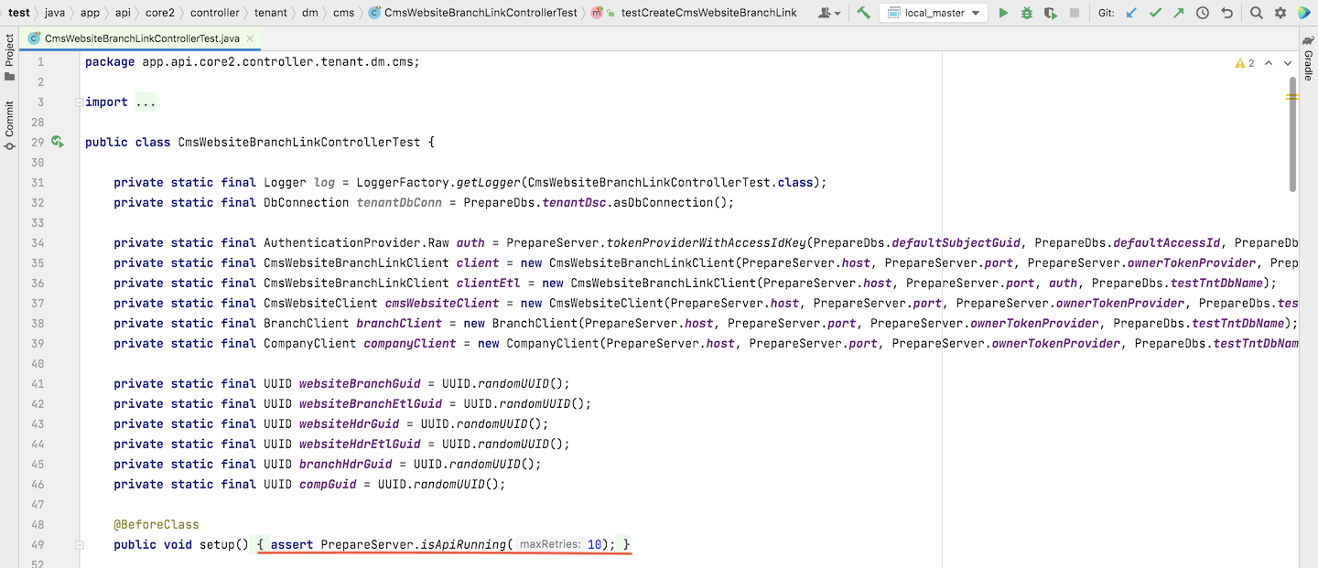Screen dimensions: 1318x568
Task: Click 'cmsWebsiteClient' variable on line 37
Action: [442, 304]
